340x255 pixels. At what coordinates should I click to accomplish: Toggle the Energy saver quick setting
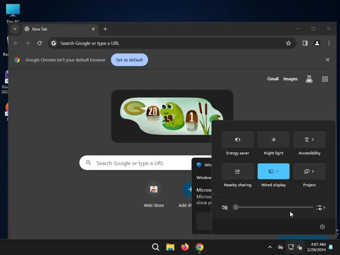[x=238, y=139]
